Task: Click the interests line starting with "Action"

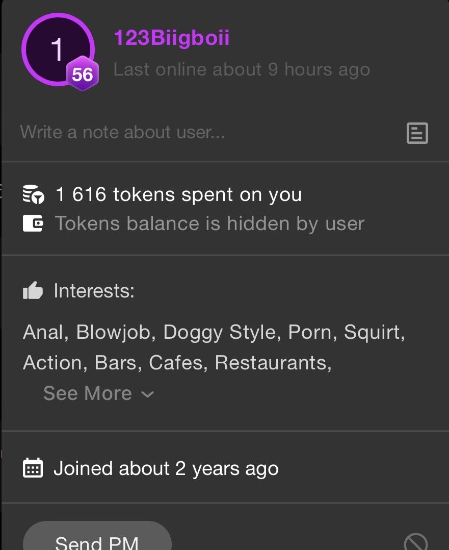Action: 177,363
